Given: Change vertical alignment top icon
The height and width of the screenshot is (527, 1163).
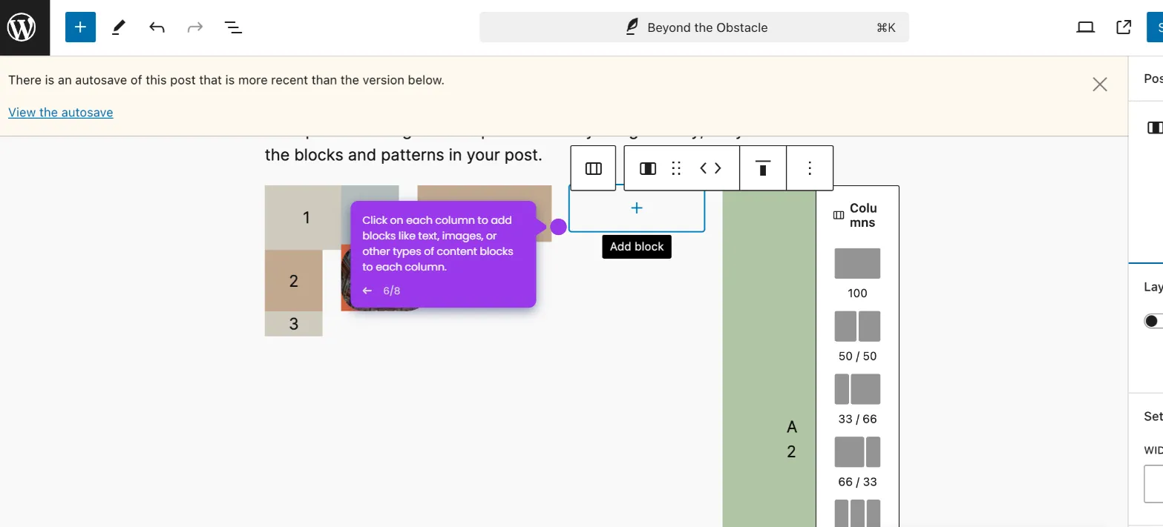Looking at the screenshot, I should click(x=763, y=168).
